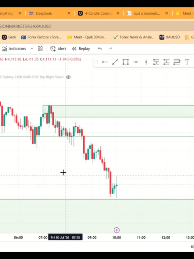This screenshot has width=194, height=259.
Task: Click the L4,111.35 low value
Action: [x=31, y=59]
